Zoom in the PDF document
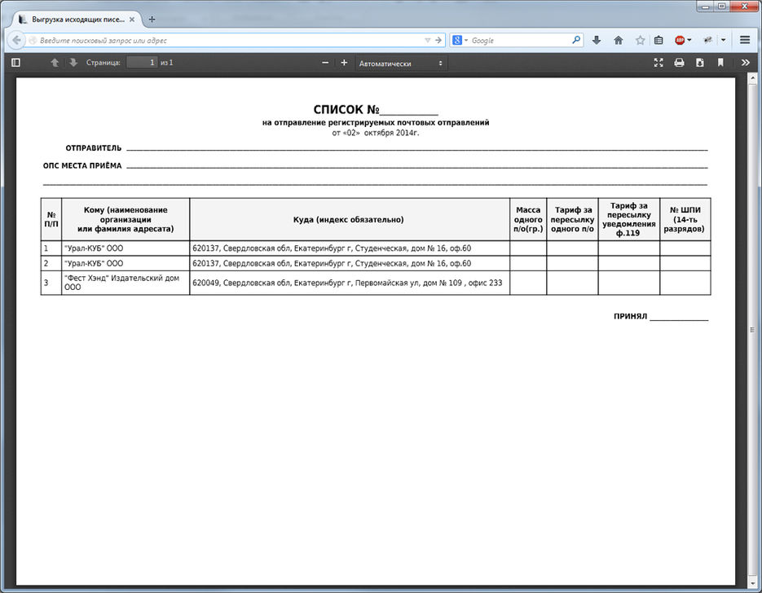762x593 pixels. pyautogui.click(x=344, y=63)
